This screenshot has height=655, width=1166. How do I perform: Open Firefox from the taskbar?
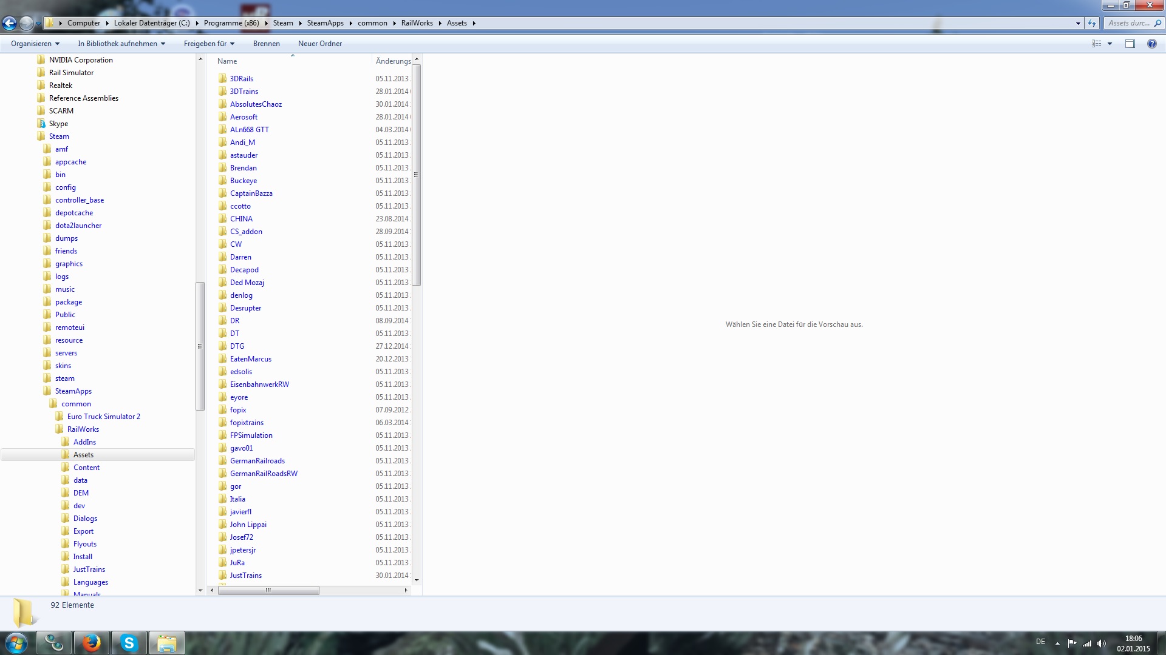[92, 643]
